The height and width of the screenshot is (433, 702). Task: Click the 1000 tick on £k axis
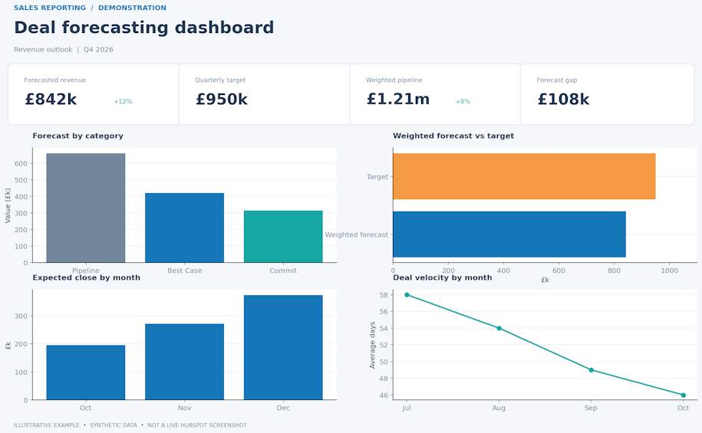tap(669, 271)
